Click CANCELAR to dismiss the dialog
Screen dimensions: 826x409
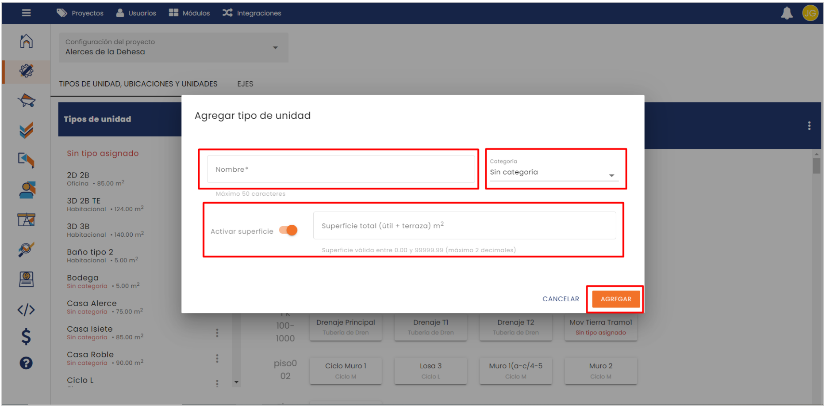pos(561,299)
